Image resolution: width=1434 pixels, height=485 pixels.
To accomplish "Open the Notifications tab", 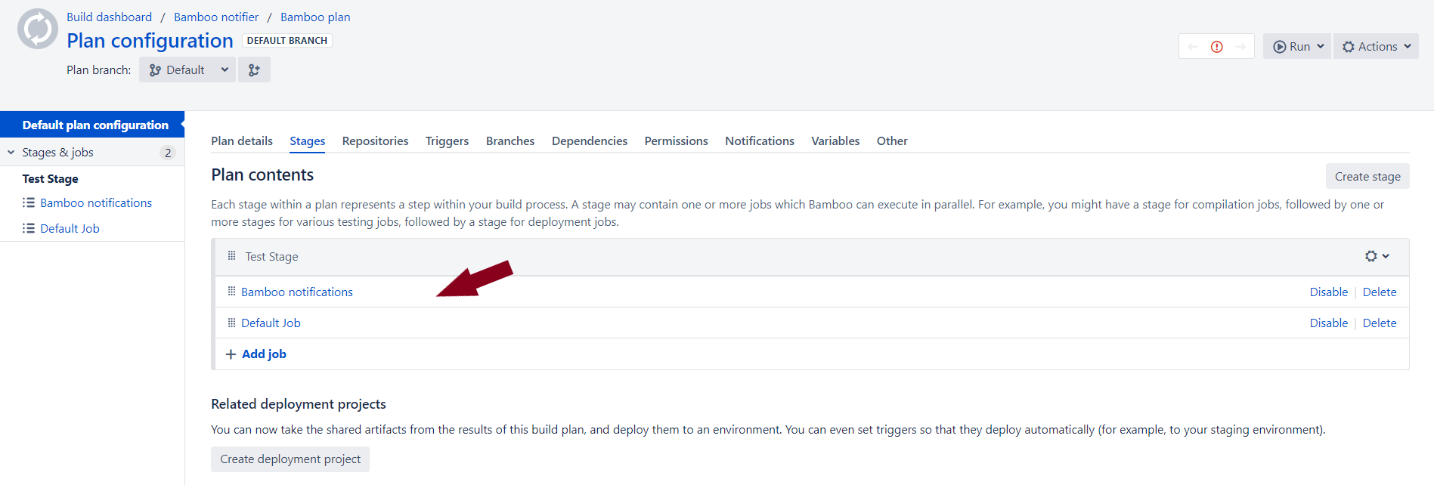I will [759, 141].
